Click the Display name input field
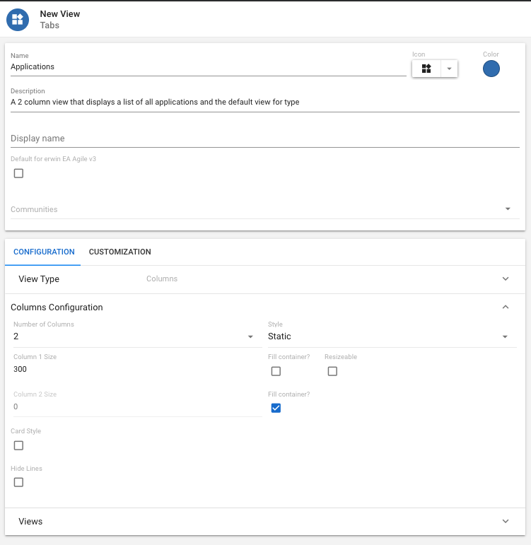 (x=264, y=139)
